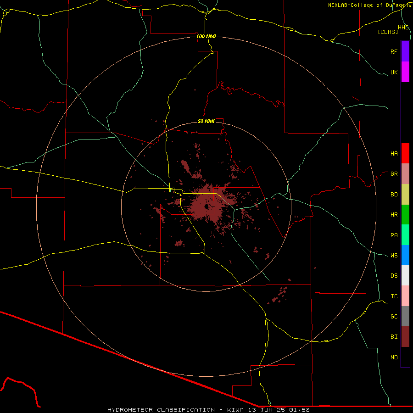Click the IC legend label
The height and width of the screenshot is (413, 413).
(394, 296)
